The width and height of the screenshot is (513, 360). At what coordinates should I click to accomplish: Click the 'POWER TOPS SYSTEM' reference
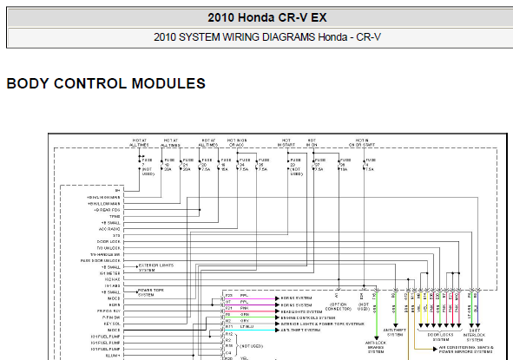click(x=151, y=292)
